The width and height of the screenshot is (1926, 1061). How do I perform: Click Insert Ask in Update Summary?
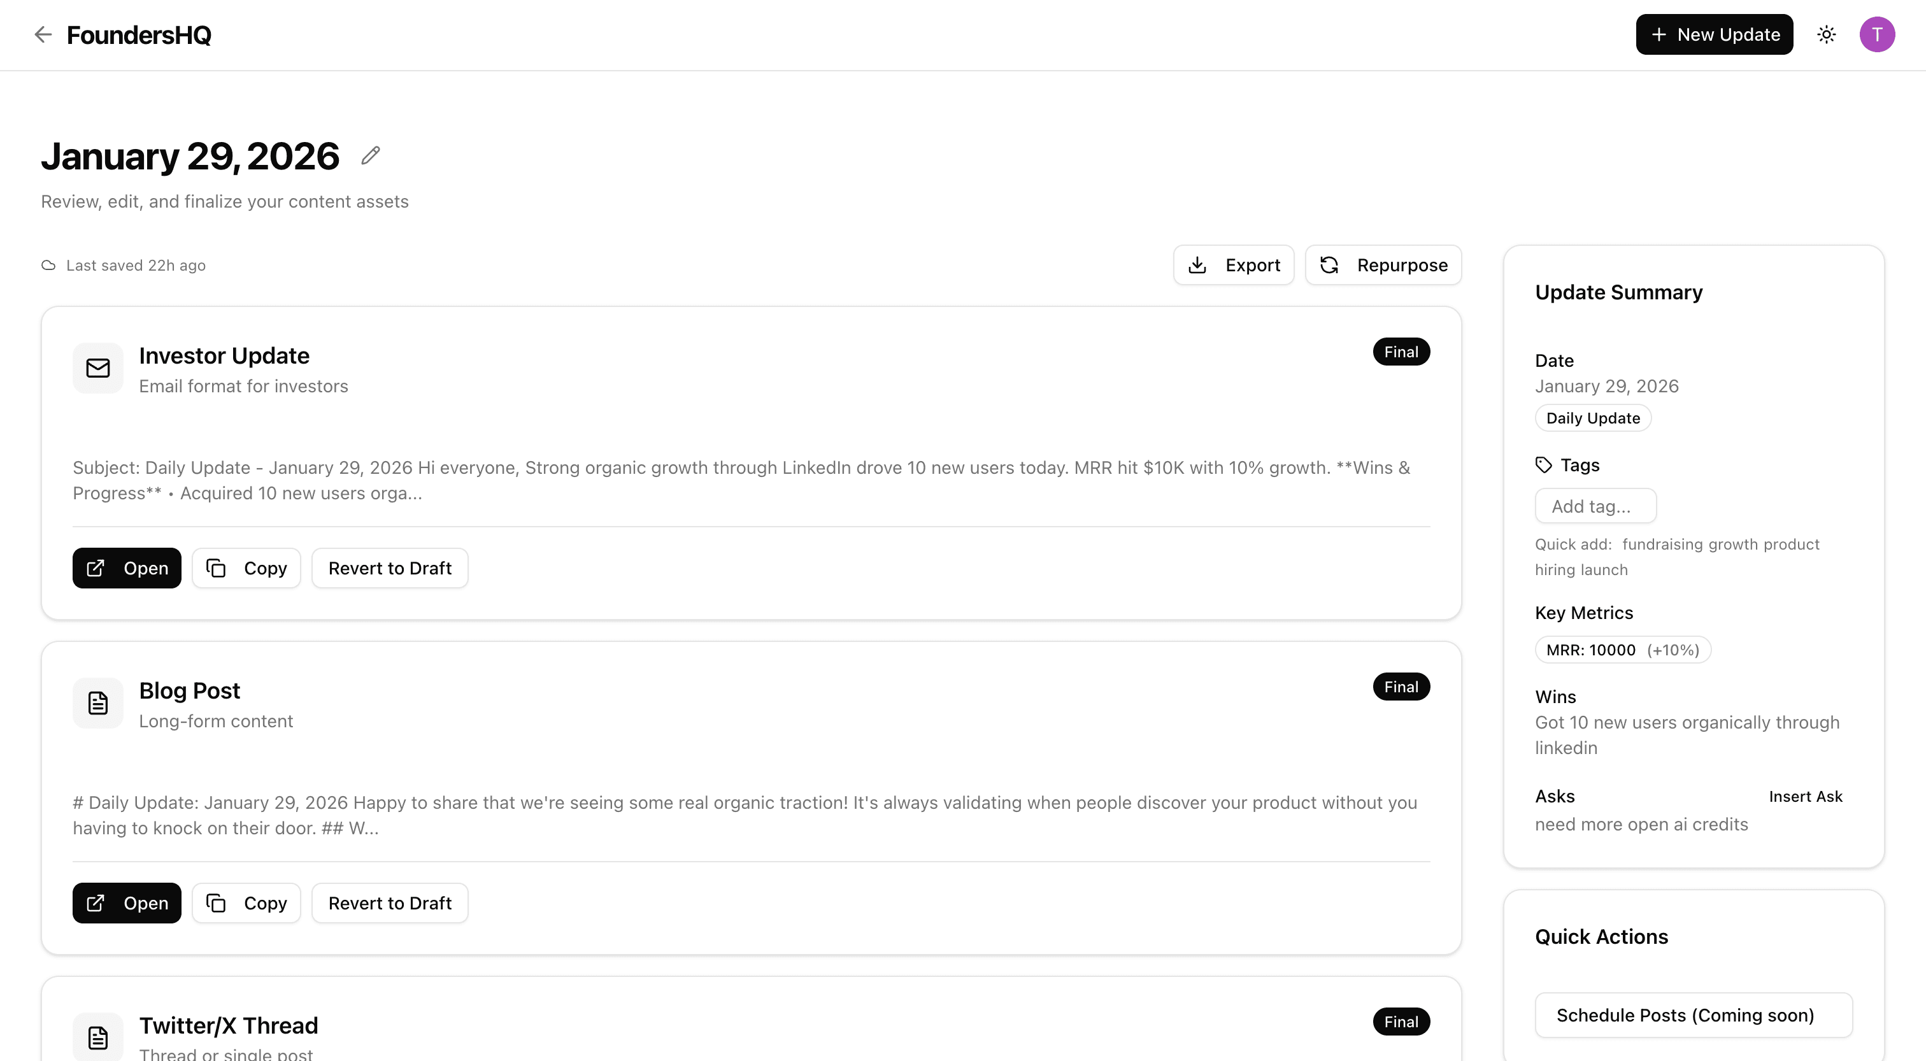click(1806, 796)
